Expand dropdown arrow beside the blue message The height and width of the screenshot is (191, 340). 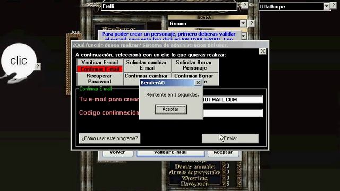244,36
